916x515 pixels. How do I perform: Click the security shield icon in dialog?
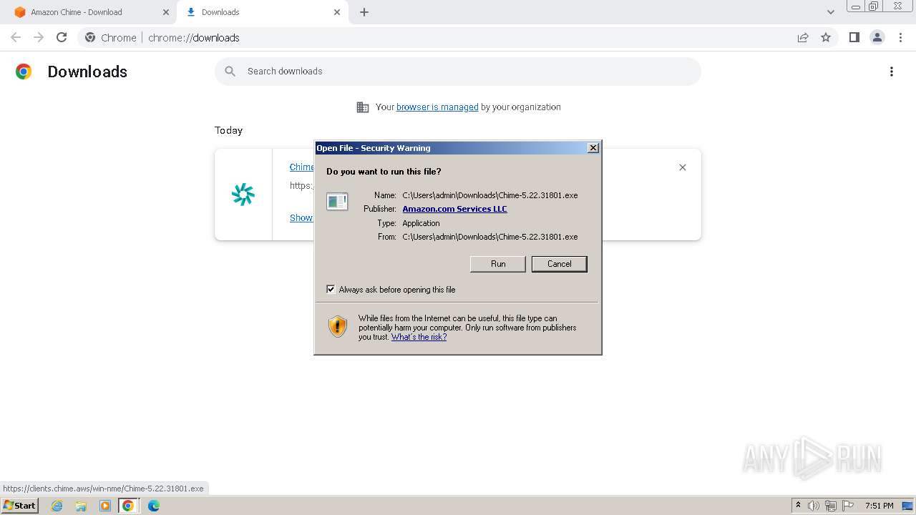[x=338, y=326]
